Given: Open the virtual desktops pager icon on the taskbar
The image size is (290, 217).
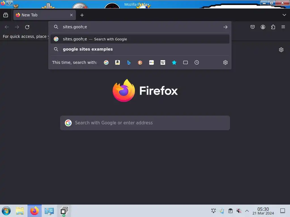Looking at the screenshot, I should [x=64, y=211].
